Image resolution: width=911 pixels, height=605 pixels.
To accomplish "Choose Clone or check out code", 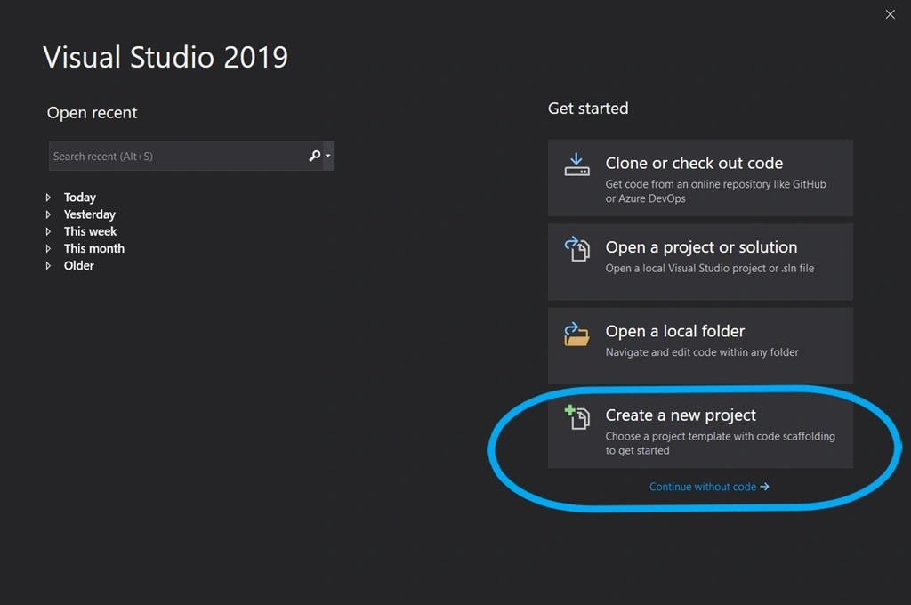I will pos(700,178).
